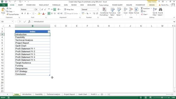Toggle Bold formatting
176x99 pixels.
click(22, 13)
